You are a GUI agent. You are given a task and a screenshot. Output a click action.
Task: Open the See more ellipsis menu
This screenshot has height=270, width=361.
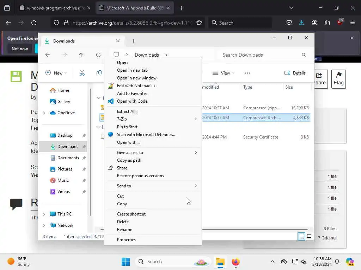click(247, 73)
